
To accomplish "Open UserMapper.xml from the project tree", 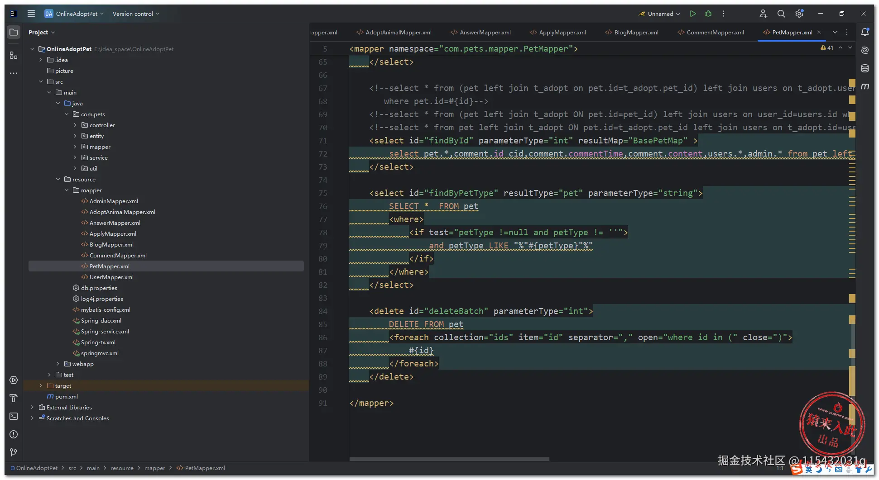I will pyautogui.click(x=111, y=277).
